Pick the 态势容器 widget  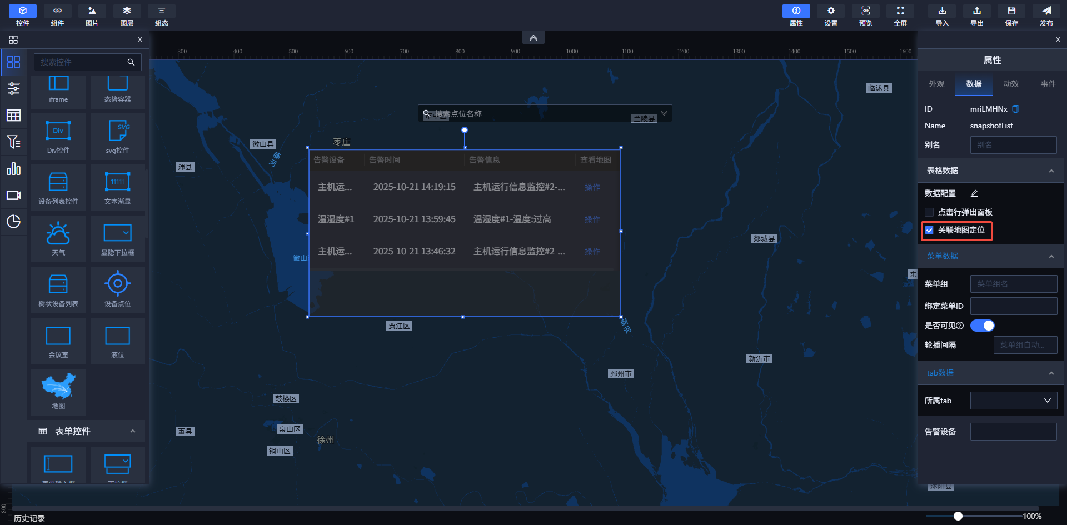(x=118, y=92)
